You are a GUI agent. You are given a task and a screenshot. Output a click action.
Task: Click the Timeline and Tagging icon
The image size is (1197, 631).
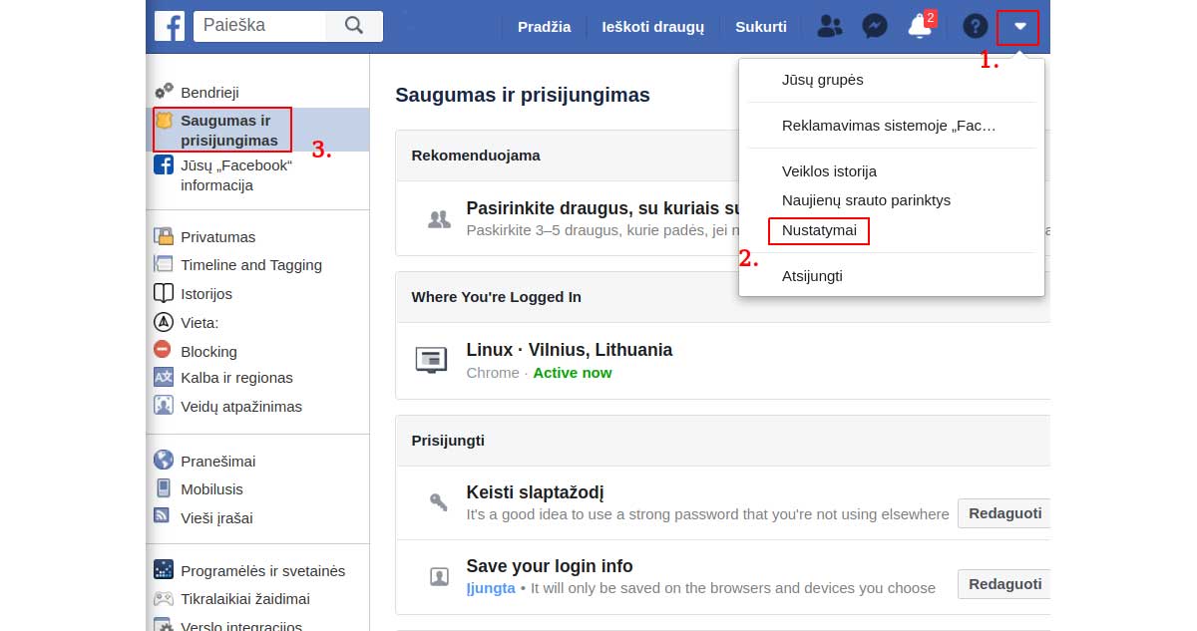[x=164, y=264]
